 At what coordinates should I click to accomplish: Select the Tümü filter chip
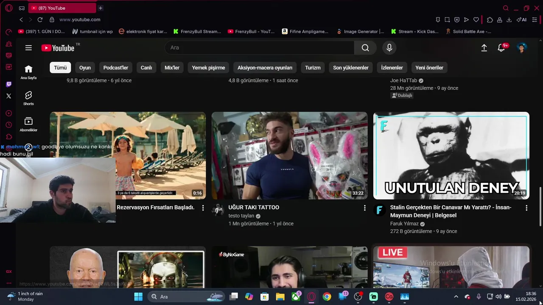click(60, 68)
